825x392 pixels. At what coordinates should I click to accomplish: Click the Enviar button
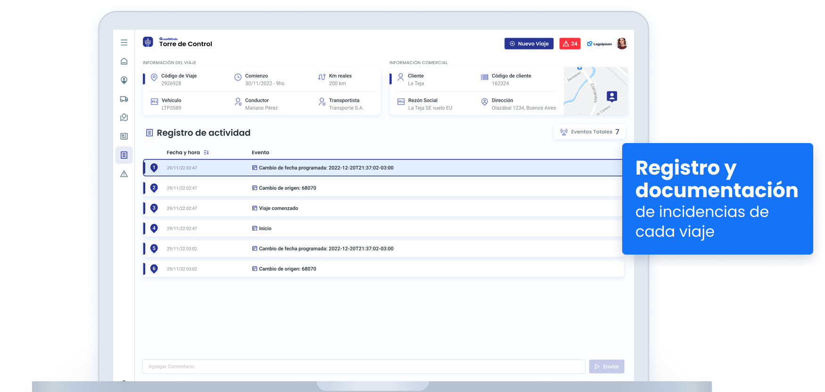click(x=607, y=367)
